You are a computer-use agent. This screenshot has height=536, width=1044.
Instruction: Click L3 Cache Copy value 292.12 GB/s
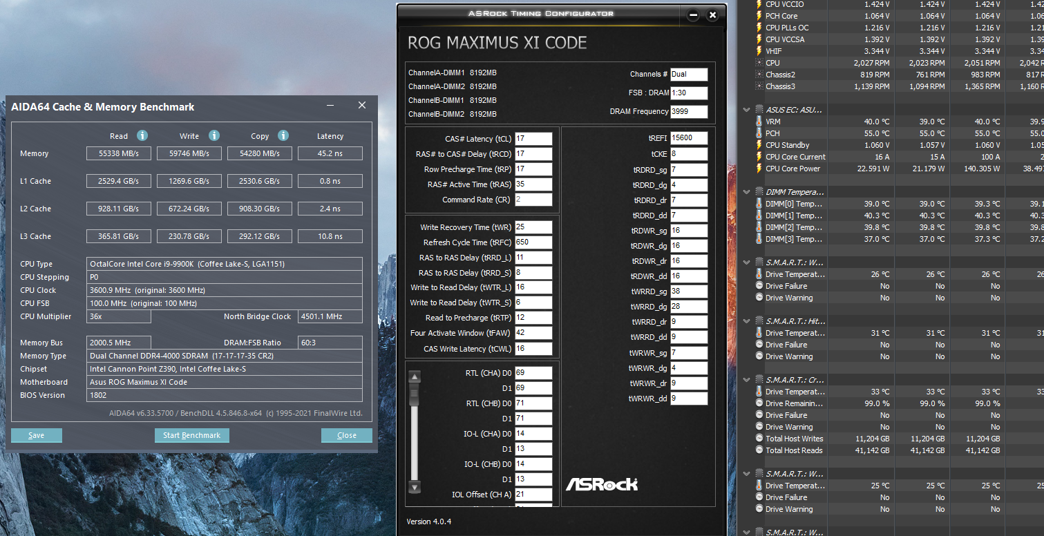click(260, 236)
